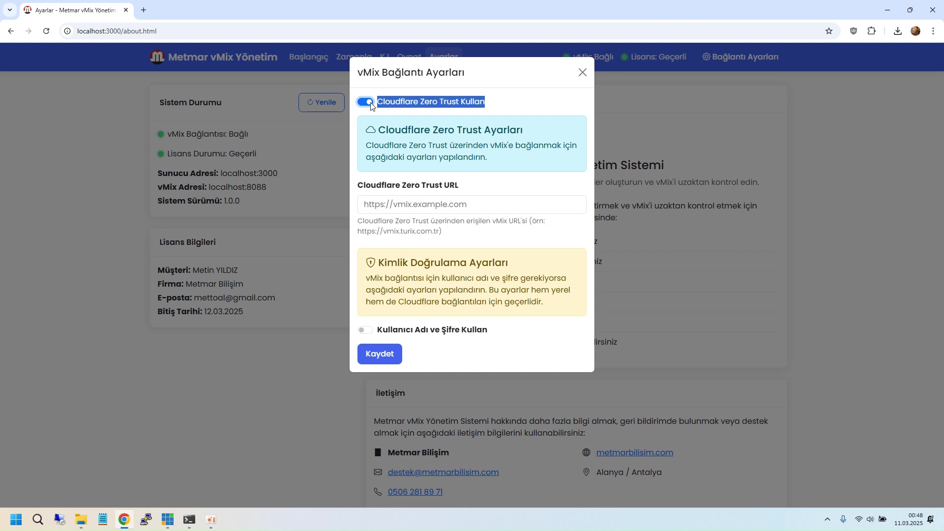Screen dimensions: 944x531
Task: Open File Explorer from the taskbar
Action: (x=81, y=520)
